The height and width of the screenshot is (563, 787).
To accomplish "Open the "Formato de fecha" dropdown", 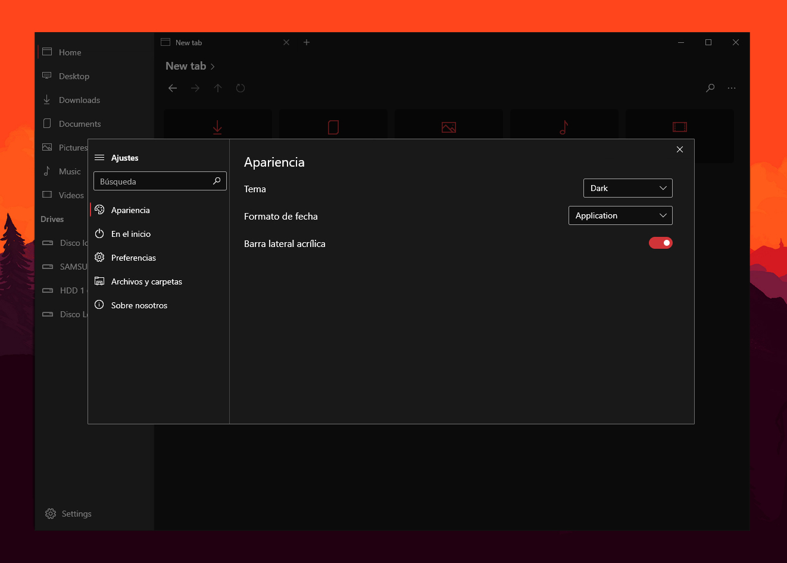I will tap(620, 215).
